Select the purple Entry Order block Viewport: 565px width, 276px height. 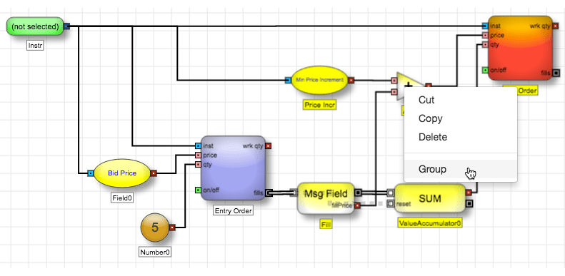[x=233, y=168]
